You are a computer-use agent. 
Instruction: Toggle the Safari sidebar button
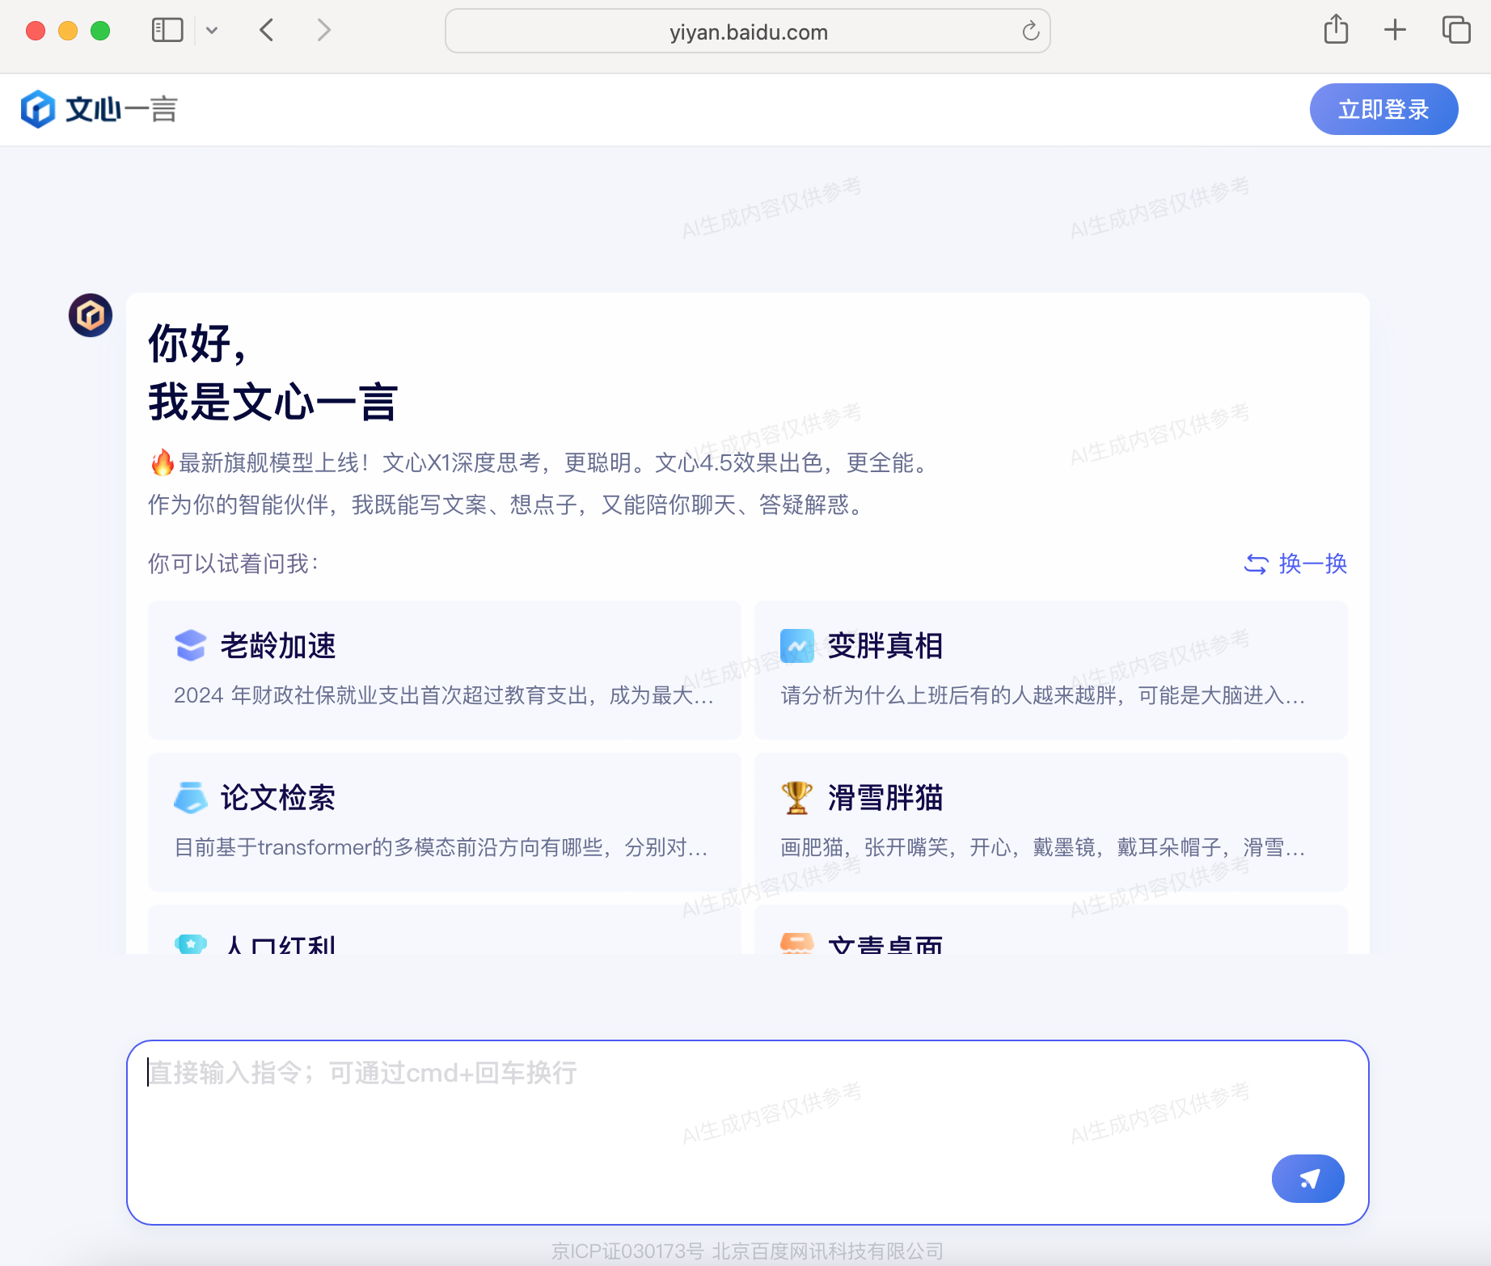coord(167,31)
